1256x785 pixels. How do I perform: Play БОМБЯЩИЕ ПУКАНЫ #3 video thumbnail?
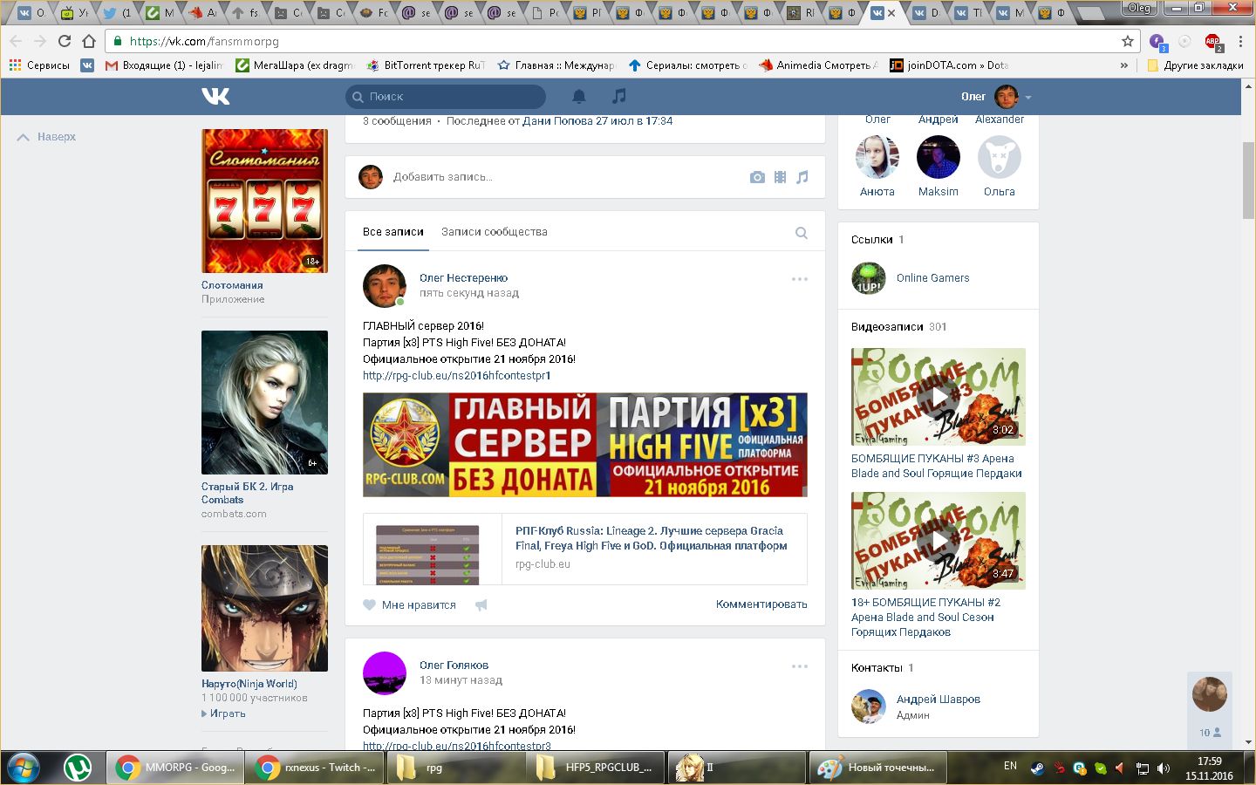point(939,397)
